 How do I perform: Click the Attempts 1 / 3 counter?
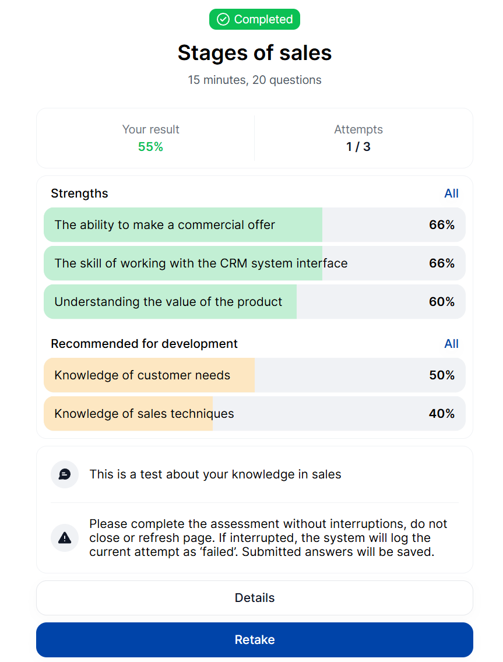[358, 146]
